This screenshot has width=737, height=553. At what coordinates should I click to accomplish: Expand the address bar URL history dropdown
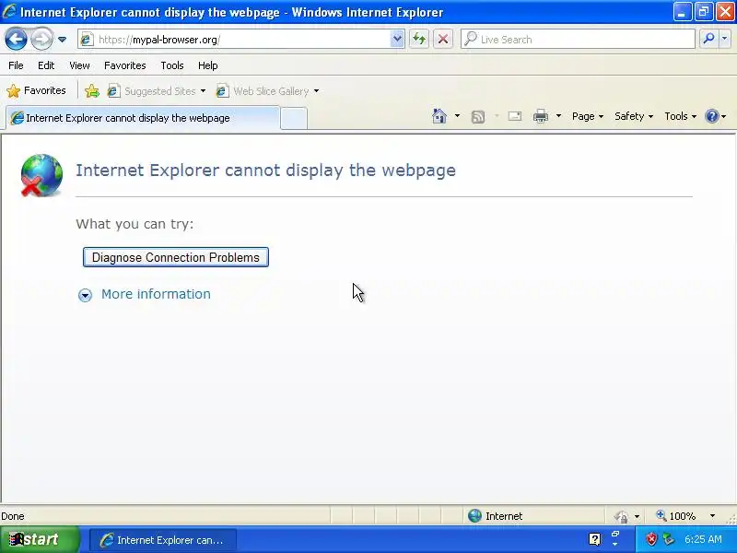pos(397,40)
